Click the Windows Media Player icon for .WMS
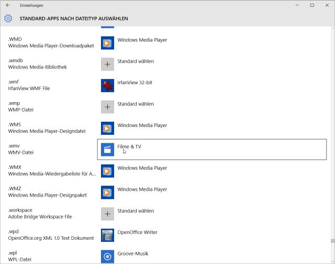The image size is (335, 264). [107, 128]
